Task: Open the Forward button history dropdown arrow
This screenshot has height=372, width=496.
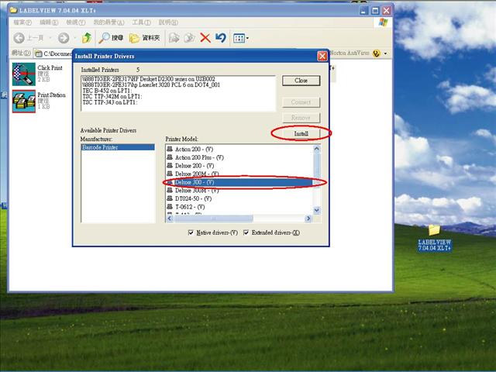Action: [74, 38]
